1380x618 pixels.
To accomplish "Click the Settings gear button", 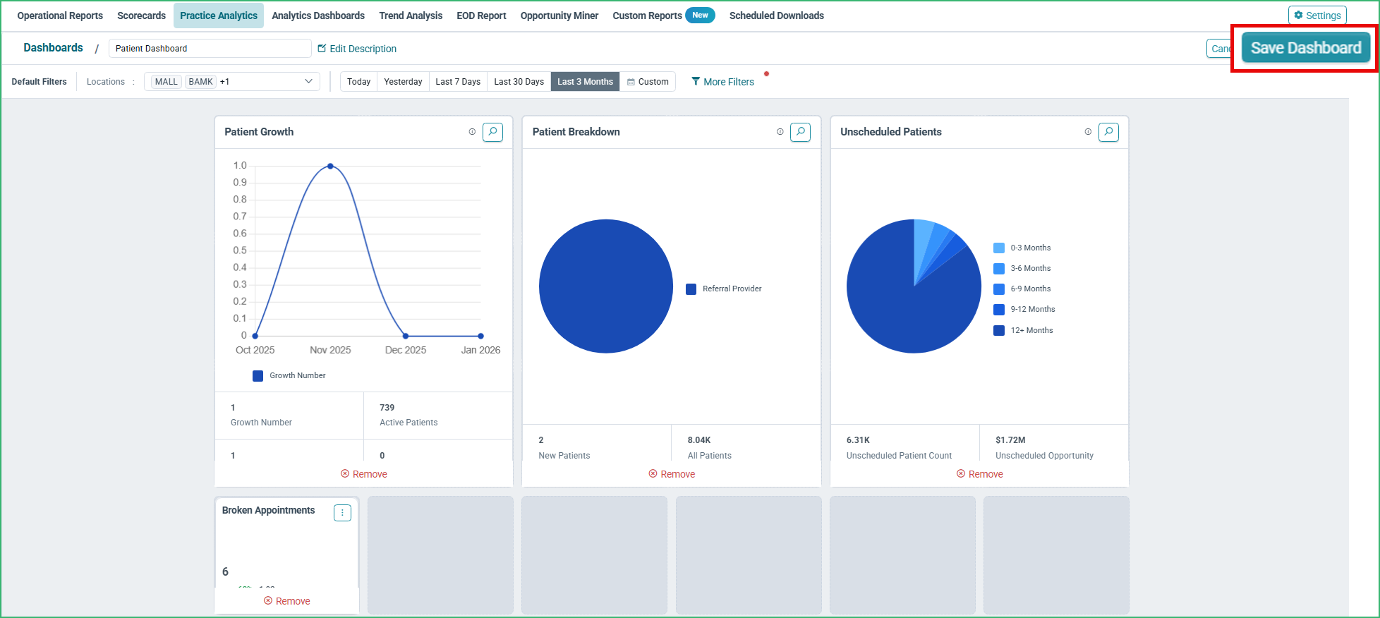I will coord(1317,16).
